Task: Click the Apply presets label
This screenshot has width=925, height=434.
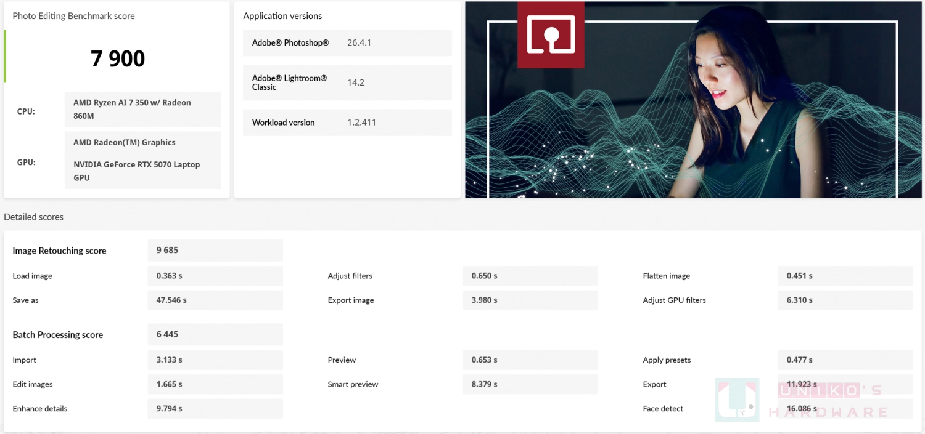Action: (x=667, y=360)
